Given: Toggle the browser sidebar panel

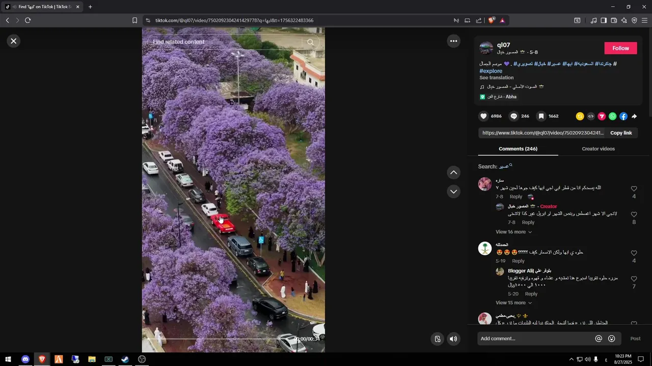Looking at the screenshot, I should coord(604,20).
